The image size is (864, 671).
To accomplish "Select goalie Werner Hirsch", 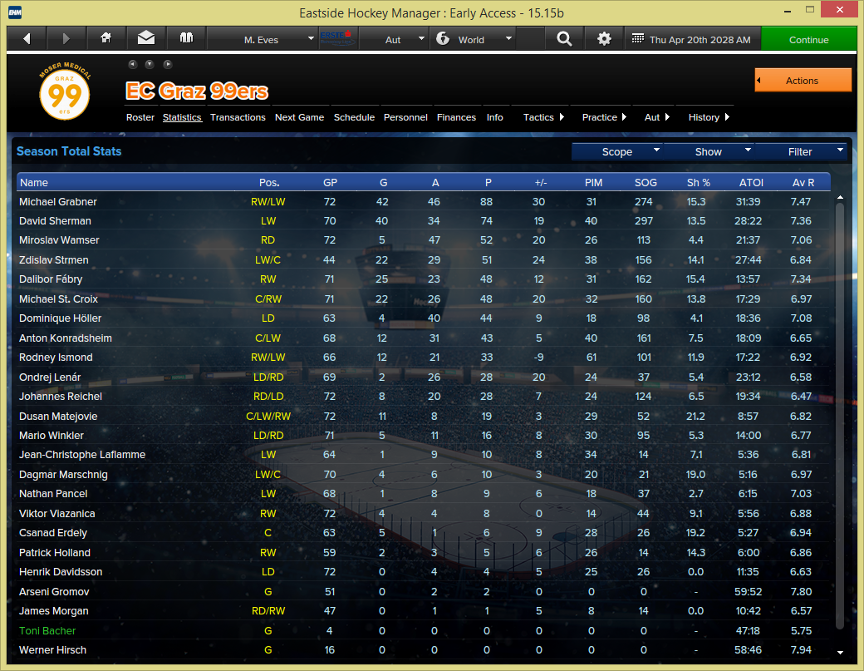I will [52, 650].
